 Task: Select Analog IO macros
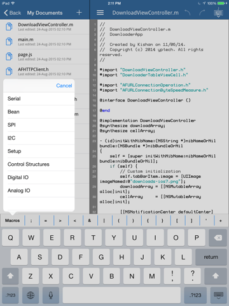tap(39, 191)
